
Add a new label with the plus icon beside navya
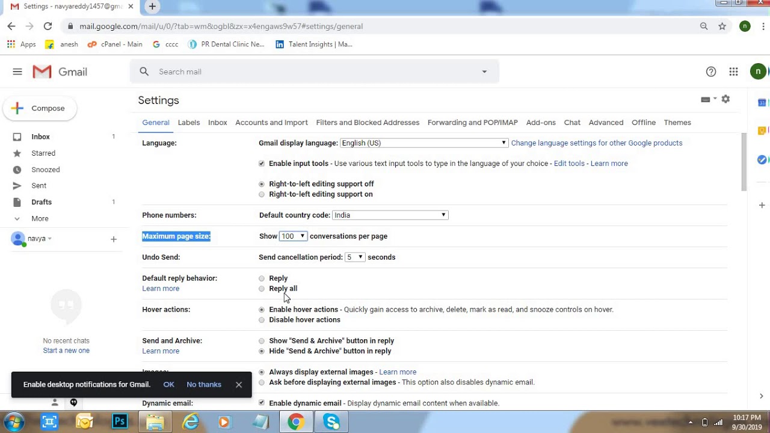coord(113,239)
